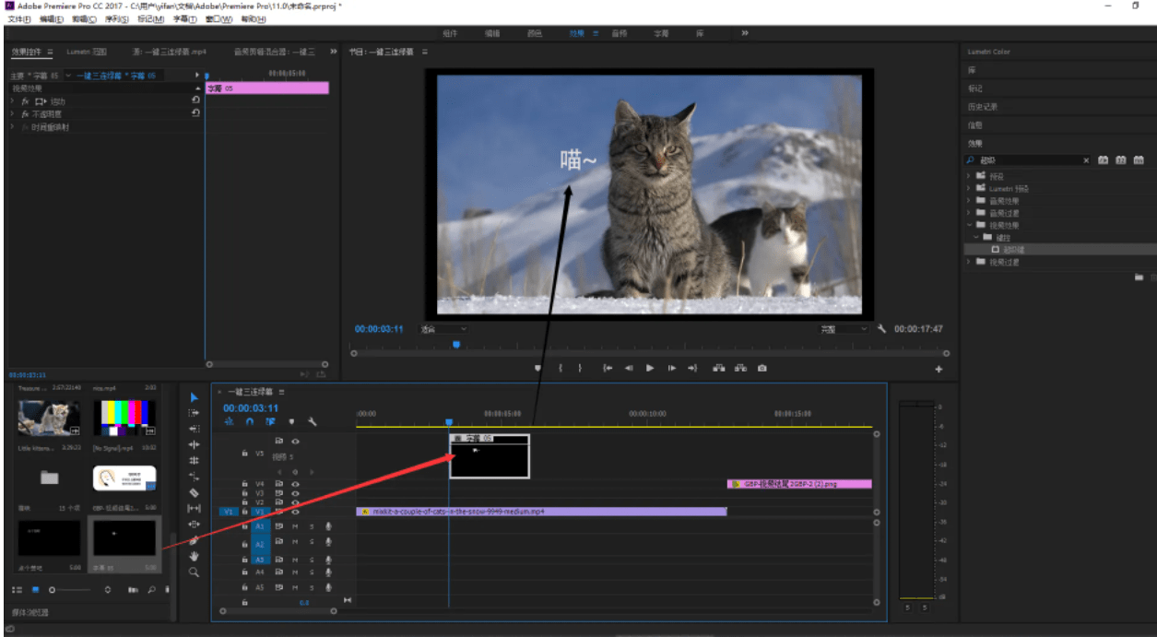Toggle V4 track output eye
This screenshot has height=637, width=1157.
[x=296, y=483]
